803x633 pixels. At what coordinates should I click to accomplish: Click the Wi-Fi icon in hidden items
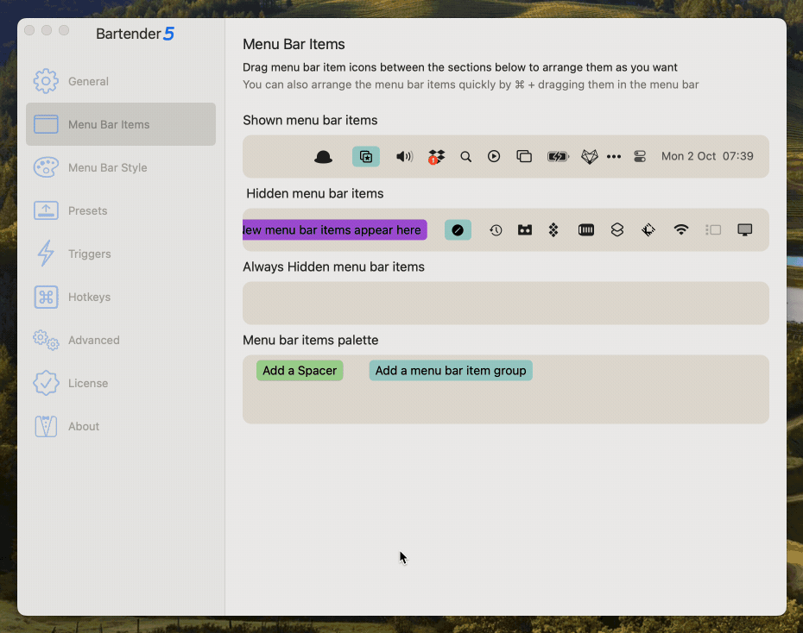tap(681, 230)
